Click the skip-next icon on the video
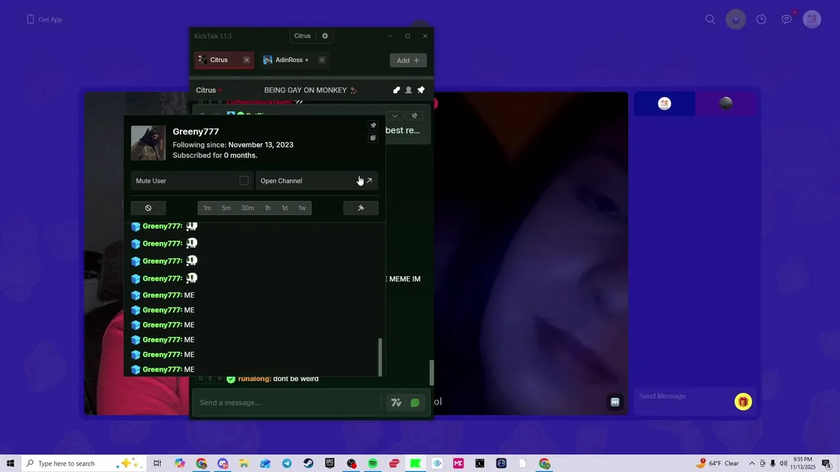This screenshot has height=472, width=840. coord(615,402)
